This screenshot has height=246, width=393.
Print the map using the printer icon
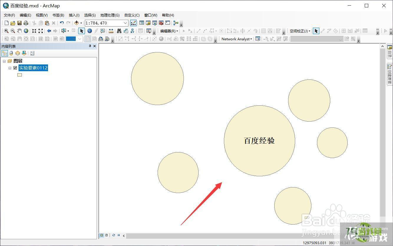tap(26, 23)
